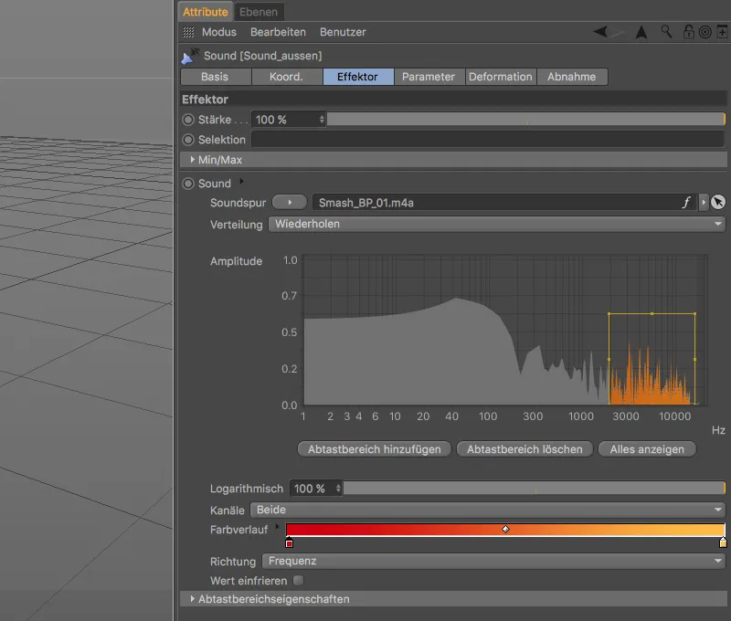Open new Attribute Manager via plus icon
731x621 pixels.
click(722, 32)
